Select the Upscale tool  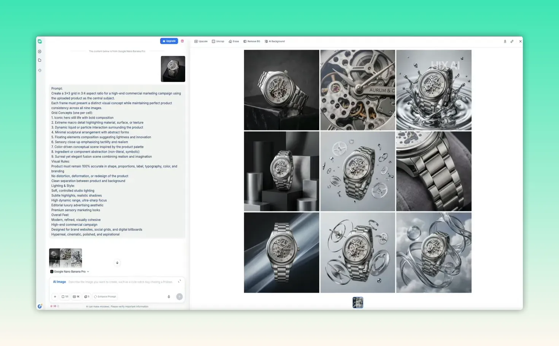[201, 41]
